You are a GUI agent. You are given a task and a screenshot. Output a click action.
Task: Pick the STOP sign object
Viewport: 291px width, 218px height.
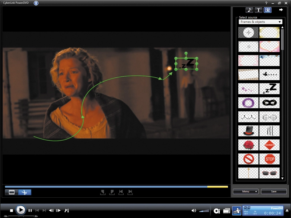tap(270, 159)
